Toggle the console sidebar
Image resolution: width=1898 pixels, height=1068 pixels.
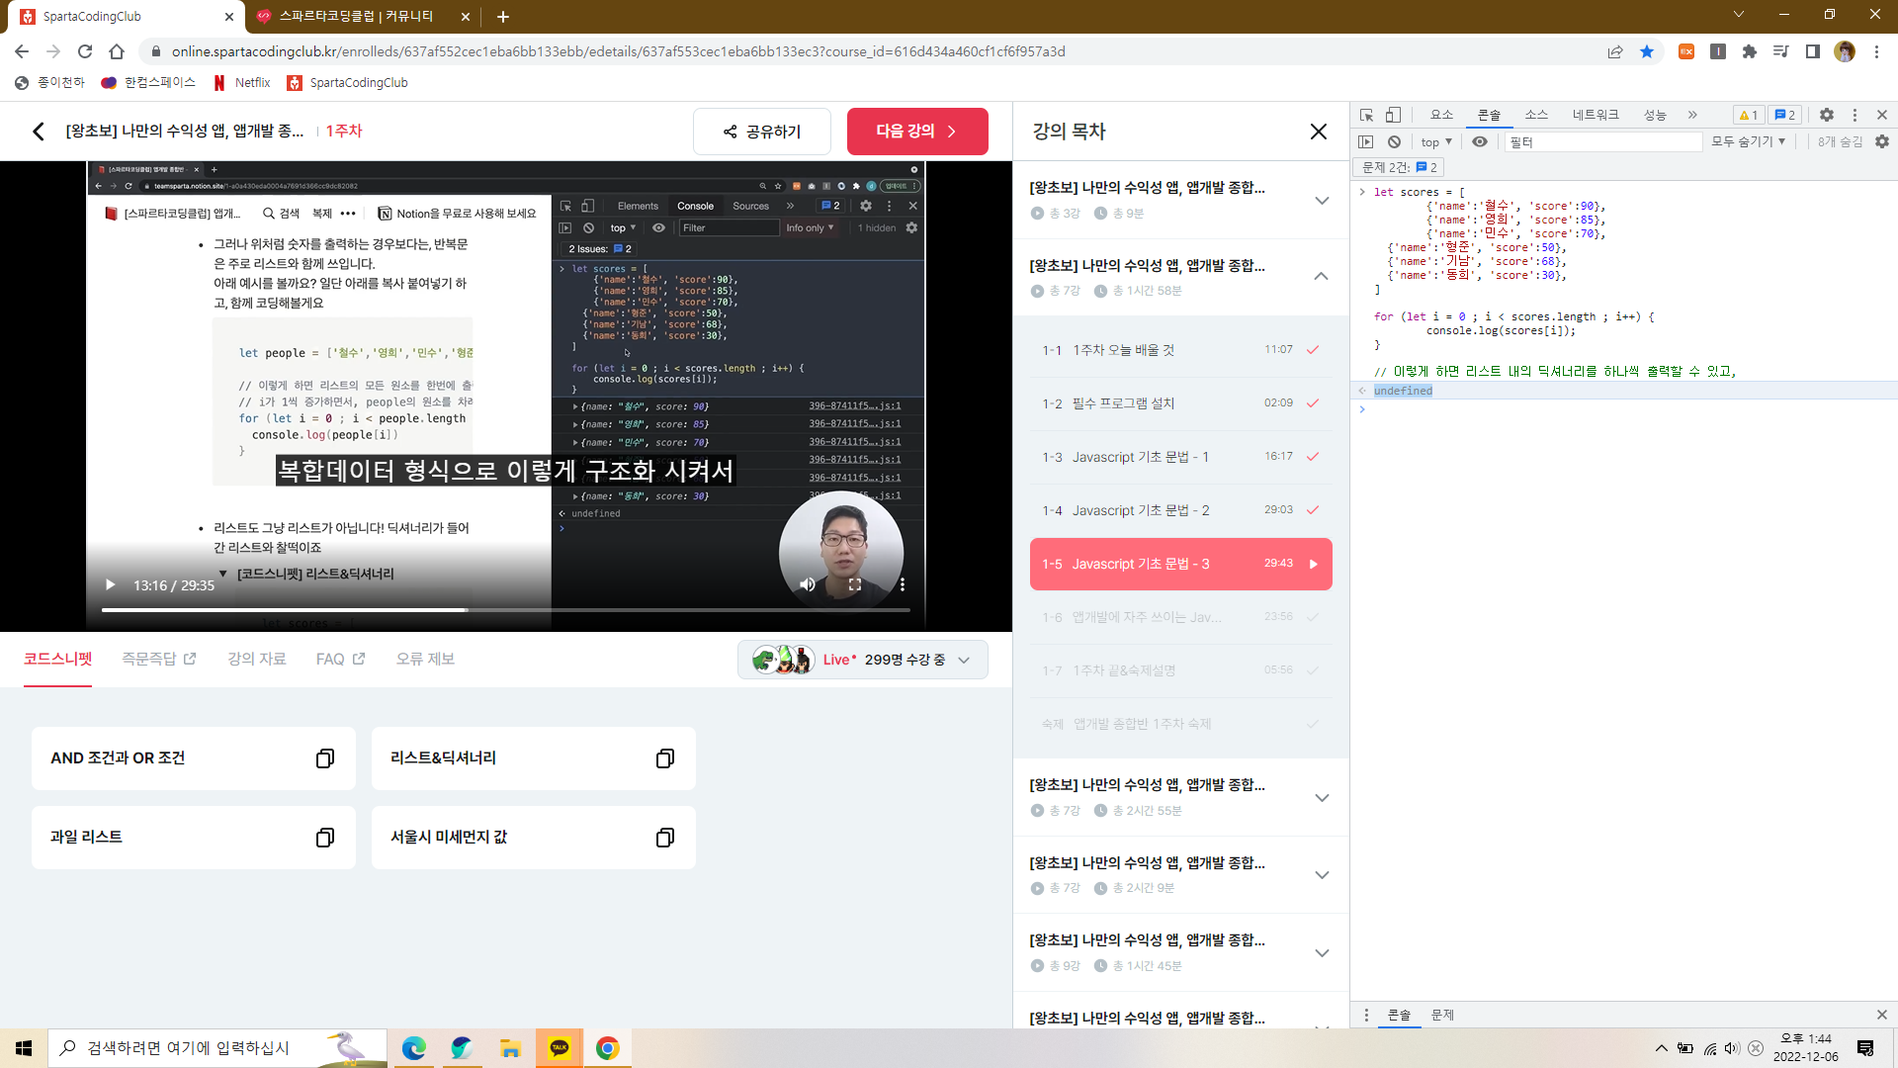[1366, 142]
